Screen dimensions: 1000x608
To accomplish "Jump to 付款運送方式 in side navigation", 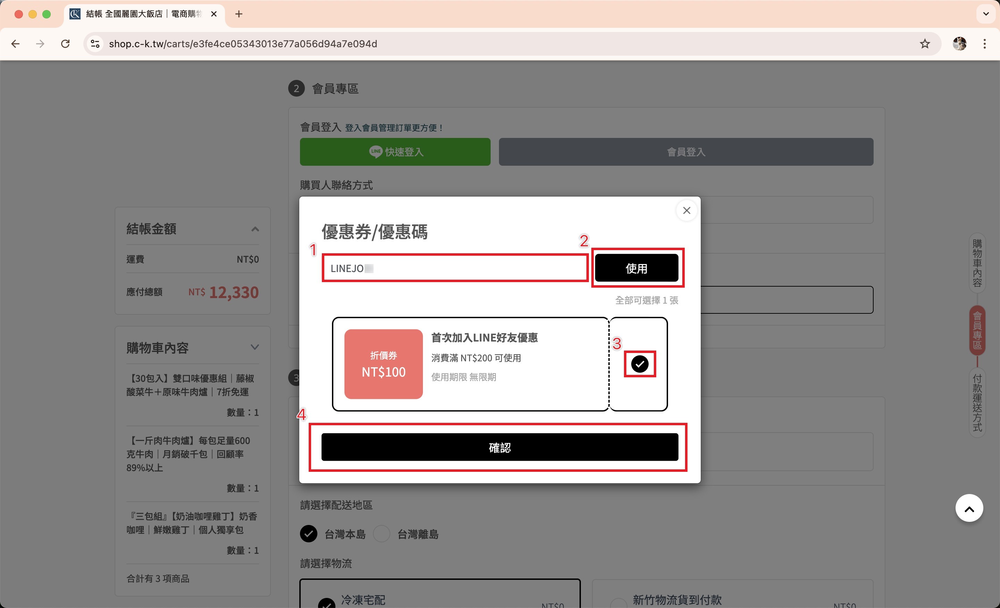I will coord(977,402).
